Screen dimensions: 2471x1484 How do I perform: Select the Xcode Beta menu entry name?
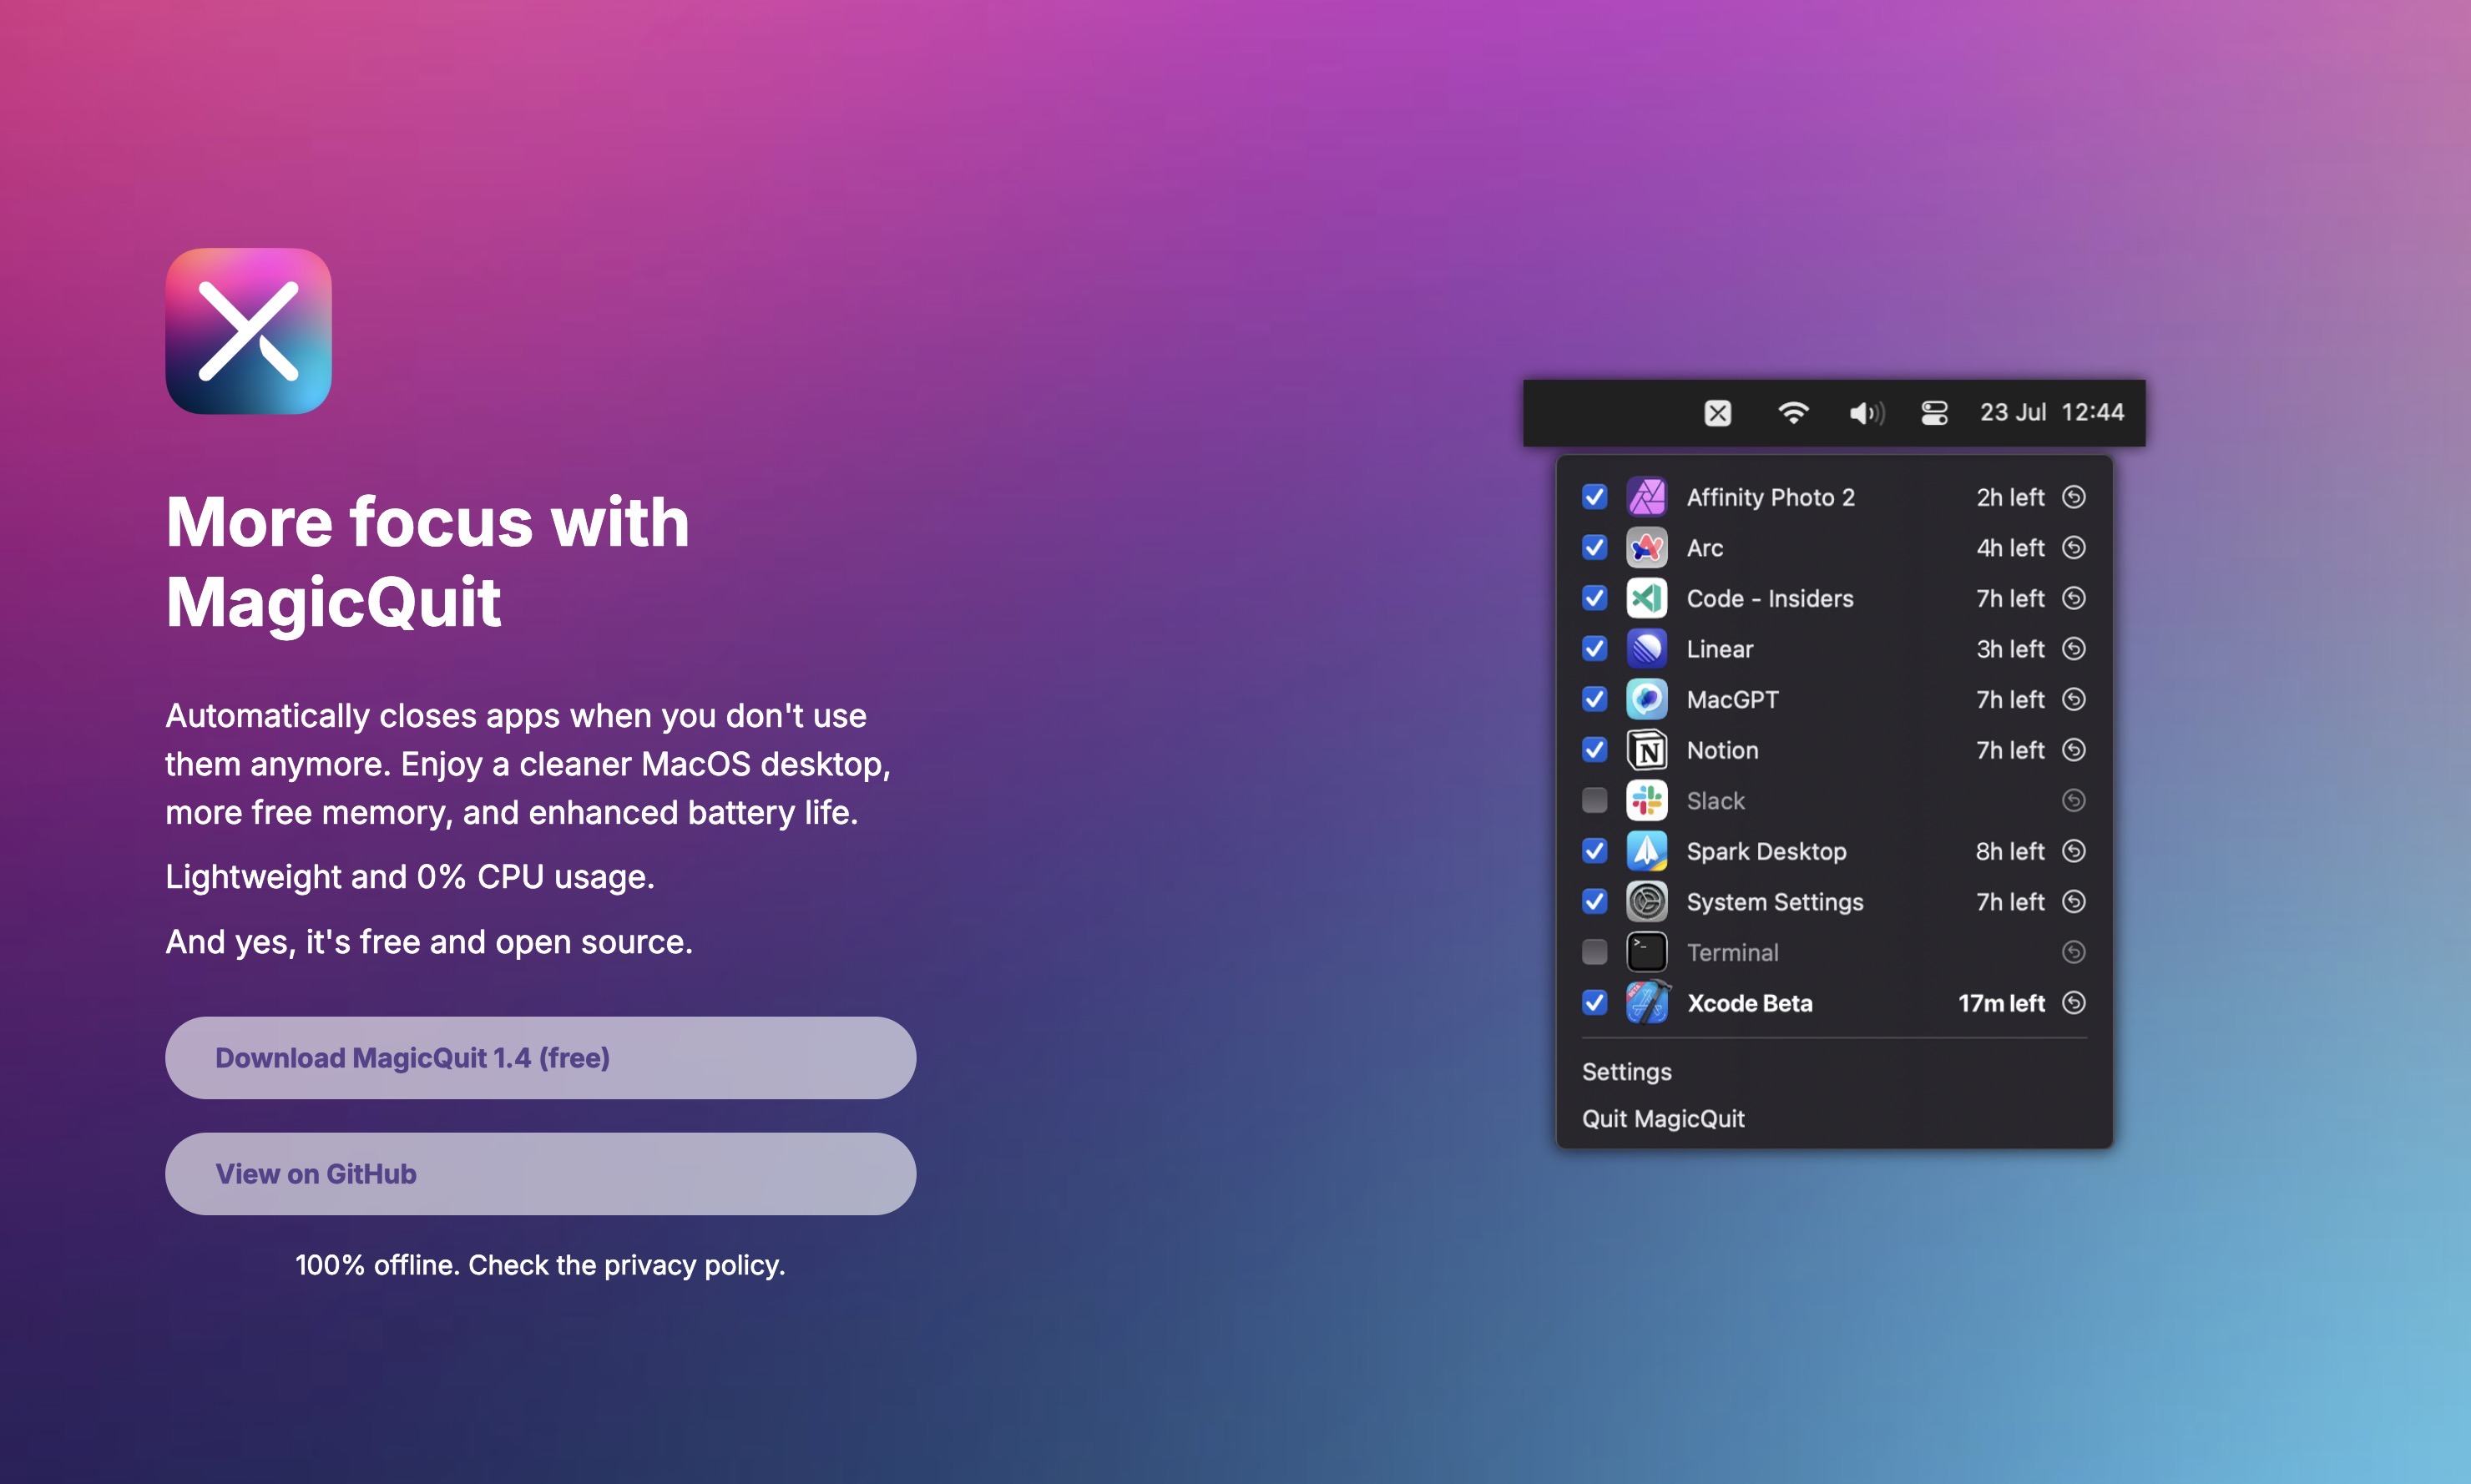[1750, 1003]
